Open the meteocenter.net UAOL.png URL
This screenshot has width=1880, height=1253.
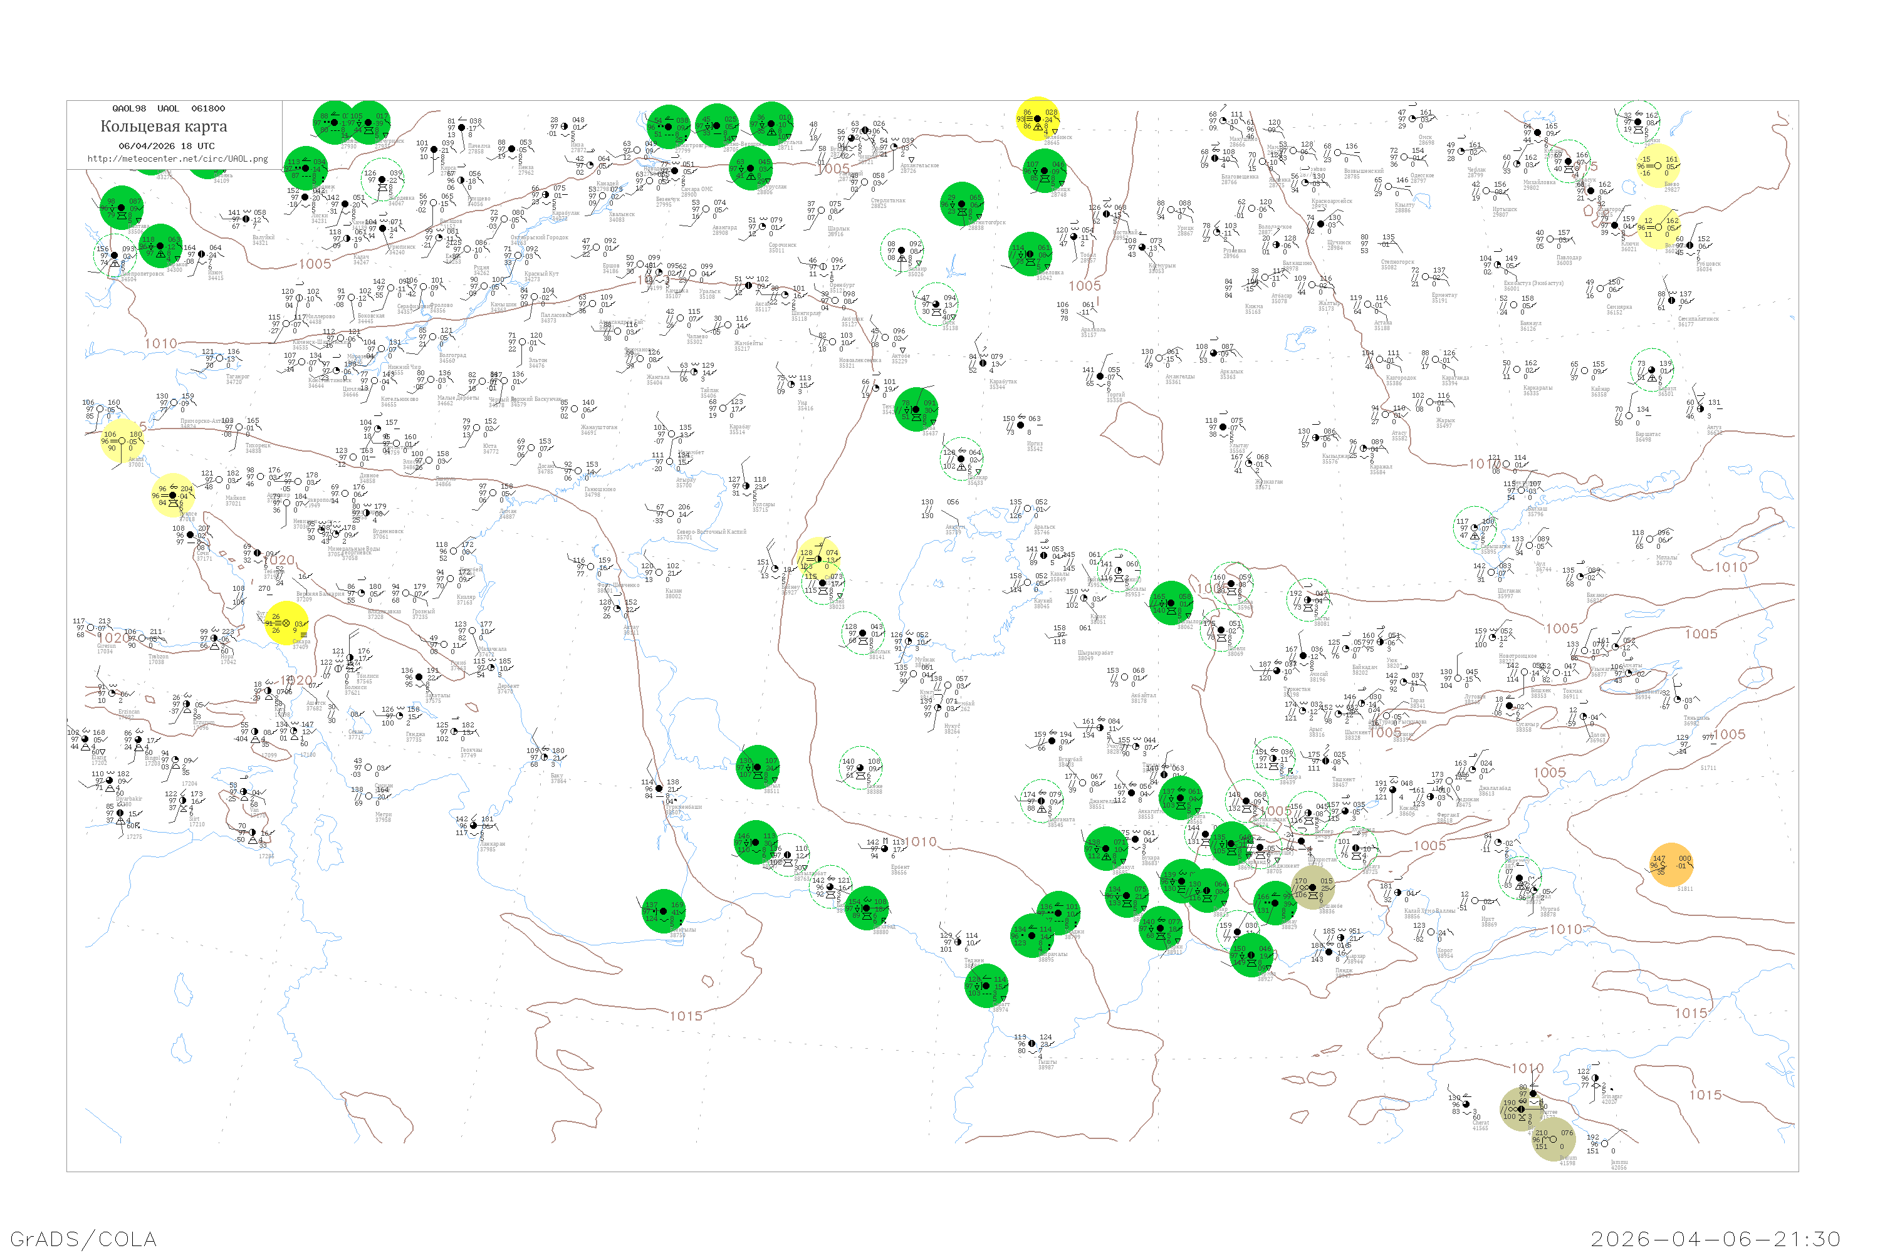click(177, 159)
